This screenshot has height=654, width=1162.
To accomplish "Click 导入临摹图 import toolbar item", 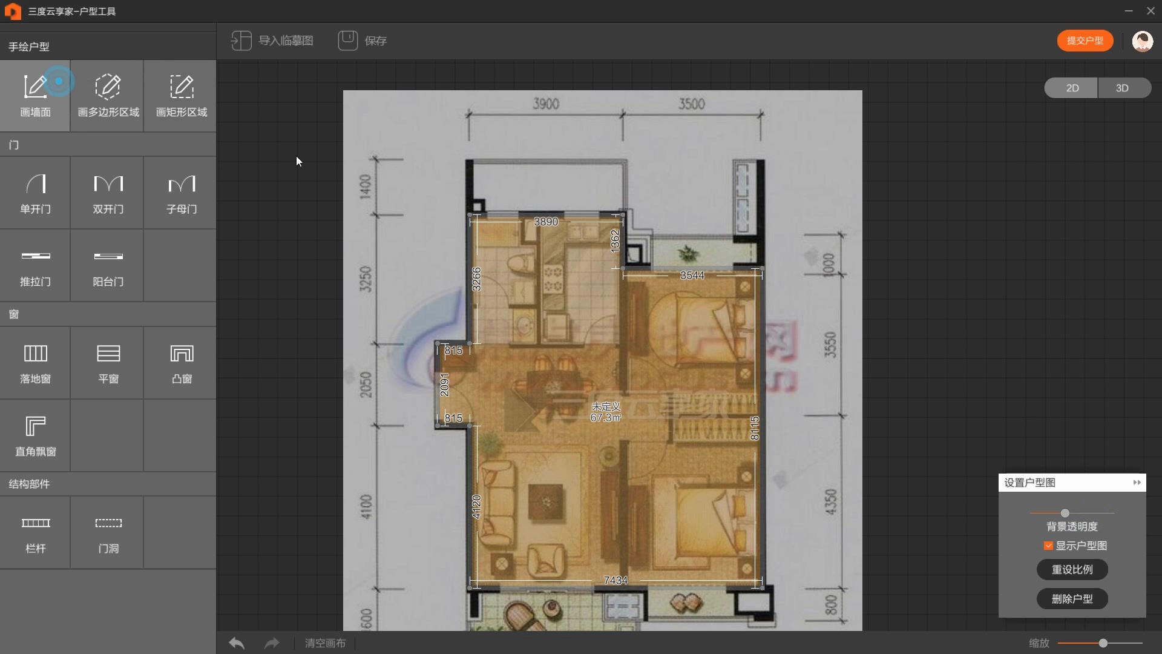I will pyautogui.click(x=272, y=41).
